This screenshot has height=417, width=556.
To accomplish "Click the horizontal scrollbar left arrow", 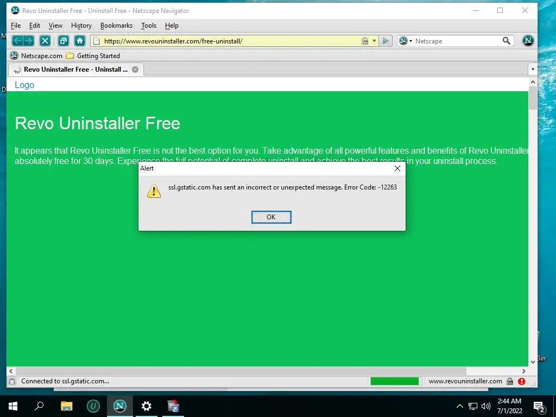I will click(x=11, y=371).
